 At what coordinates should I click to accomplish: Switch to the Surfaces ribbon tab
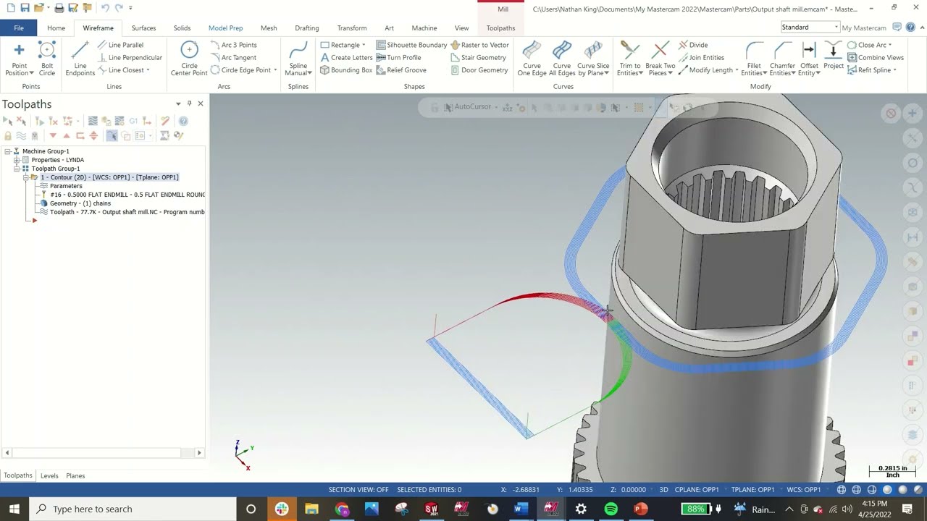point(143,27)
